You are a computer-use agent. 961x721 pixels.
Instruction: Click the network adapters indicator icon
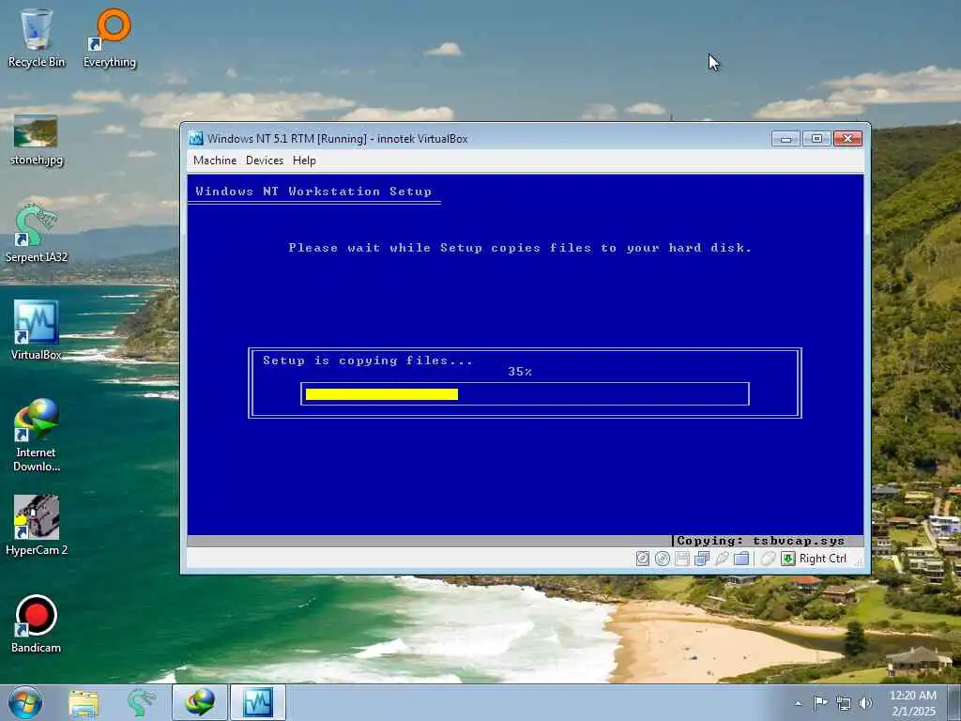pyautogui.click(x=702, y=559)
